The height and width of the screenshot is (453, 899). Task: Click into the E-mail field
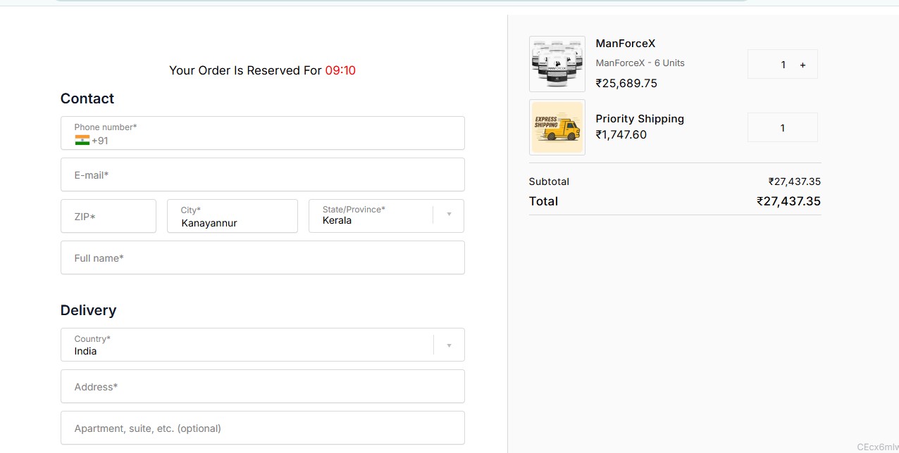pyautogui.click(x=262, y=175)
